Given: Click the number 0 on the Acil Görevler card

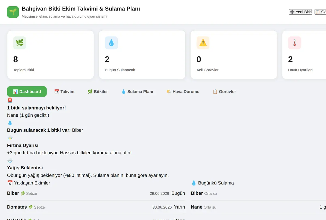Looking at the screenshot, I should tap(199, 59).
